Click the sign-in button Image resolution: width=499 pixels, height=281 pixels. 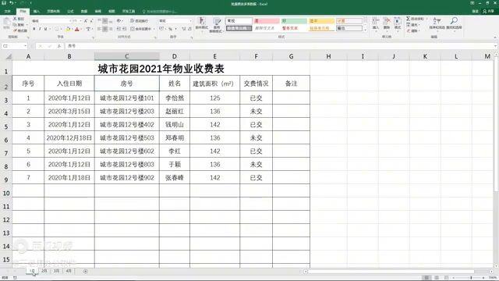pos(475,12)
